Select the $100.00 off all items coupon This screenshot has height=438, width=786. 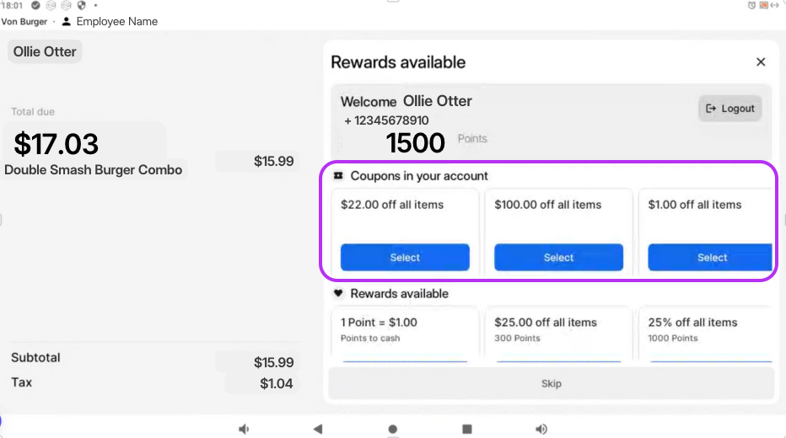[558, 257]
